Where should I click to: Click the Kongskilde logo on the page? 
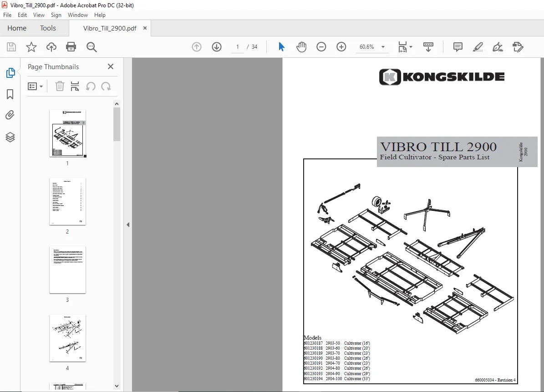tap(442, 77)
